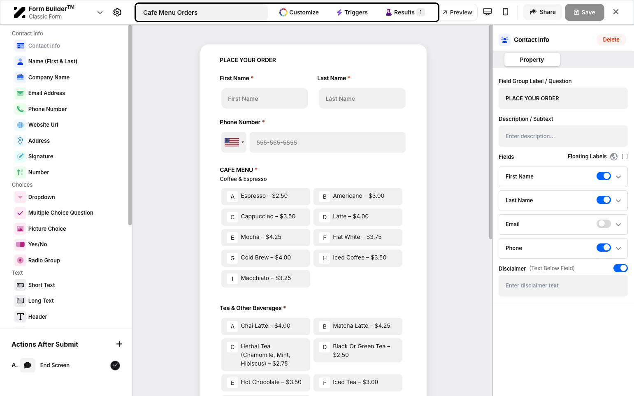Expand Email field options chevron
Screen dimensions: 634x396
618,225
